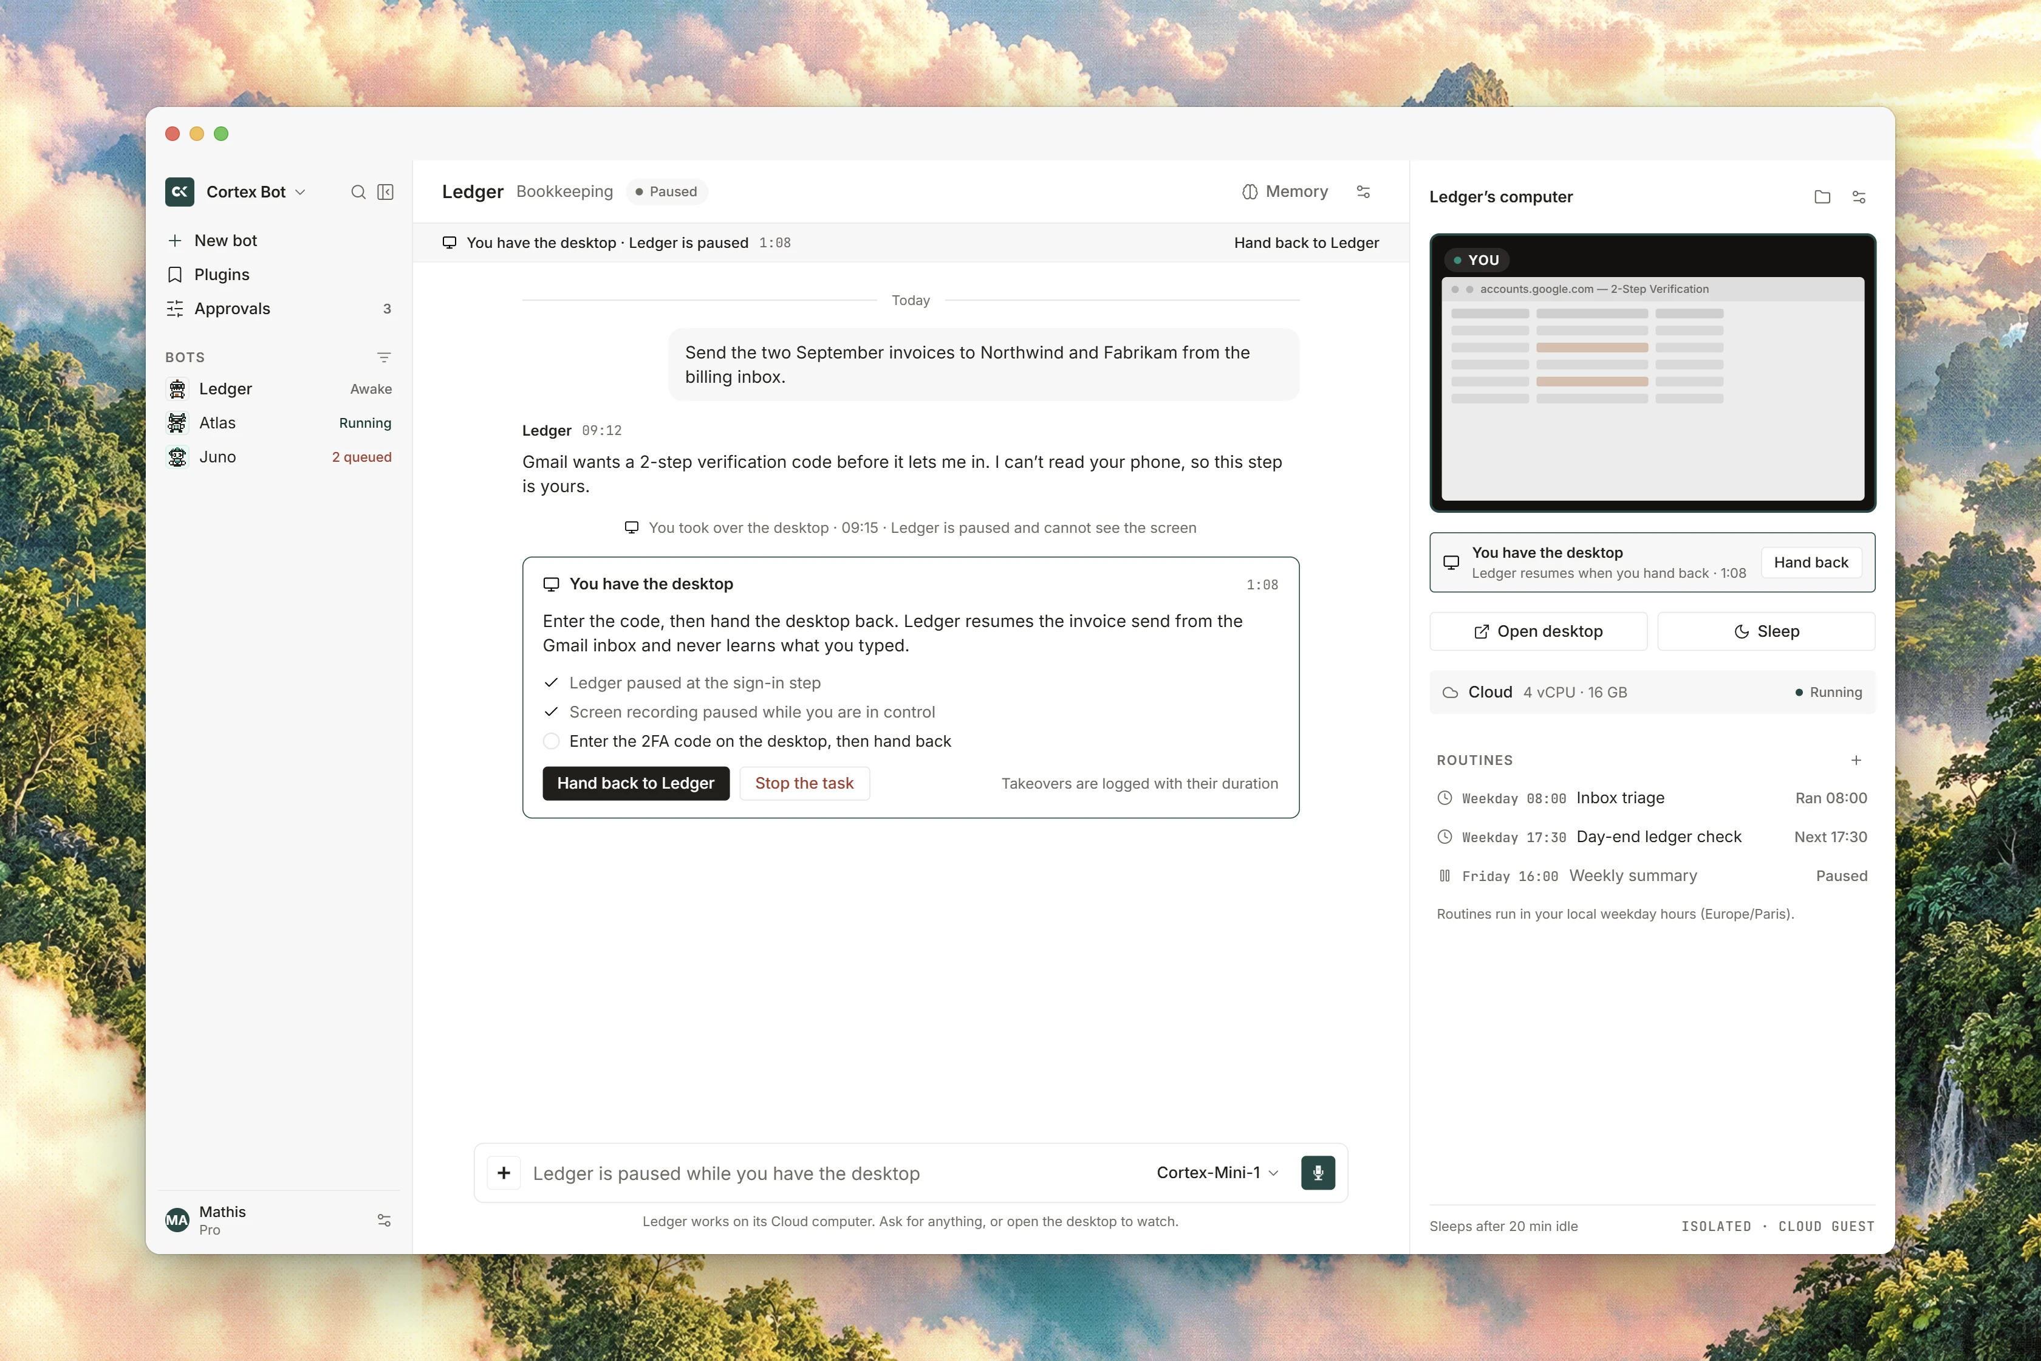The image size is (2041, 1361).
Task: Select the Ledger bot in sidebar
Action: [279, 389]
